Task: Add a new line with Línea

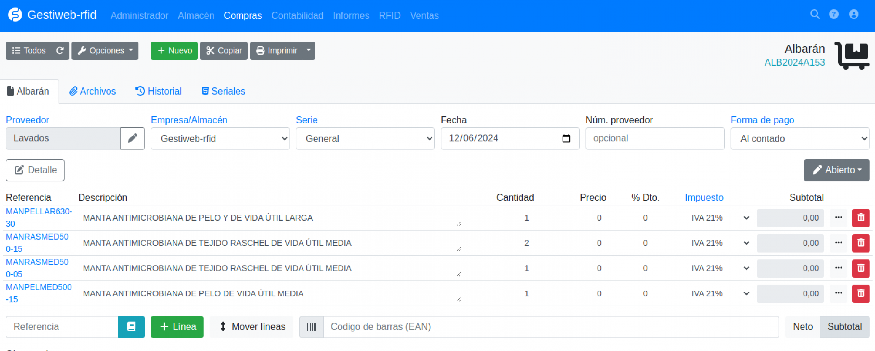Action: tap(177, 327)
